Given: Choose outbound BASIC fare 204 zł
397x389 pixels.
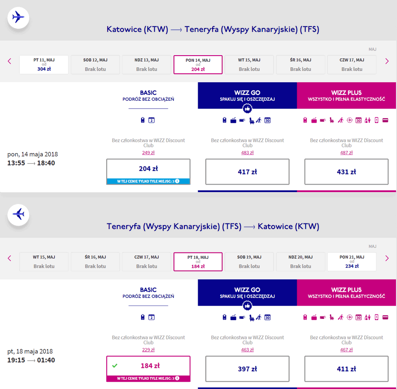Looking at the screenshot, I should tap(148, 172).
